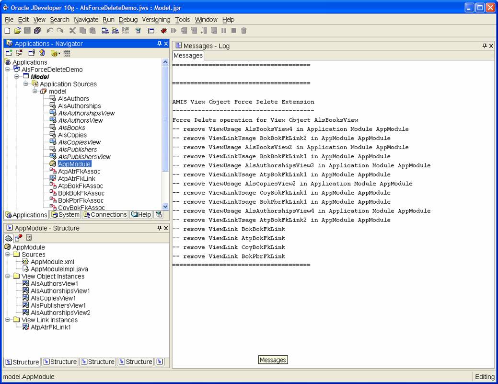Switch to the Connections tab
This screenshot has width=498, height=384.
tap(105, 215)
